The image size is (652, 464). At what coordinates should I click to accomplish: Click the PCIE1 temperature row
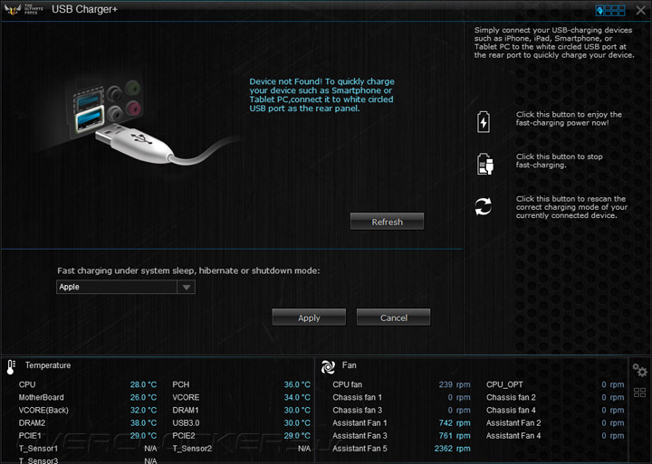(x=88, y=436)
